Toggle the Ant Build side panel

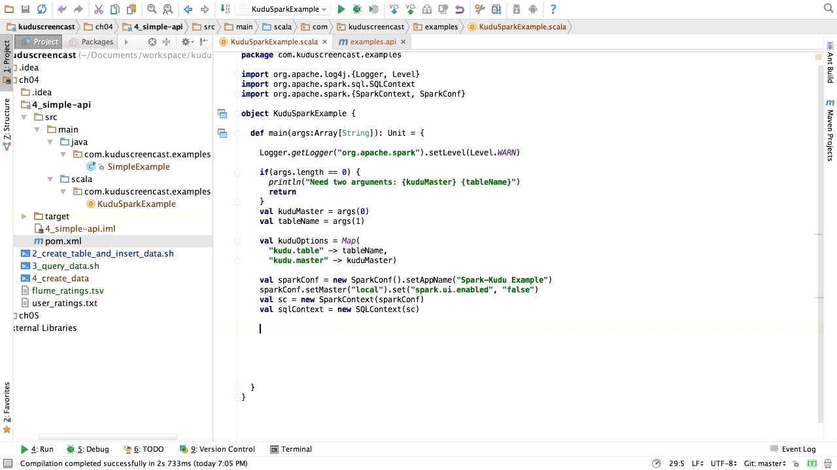pos(830,61)
